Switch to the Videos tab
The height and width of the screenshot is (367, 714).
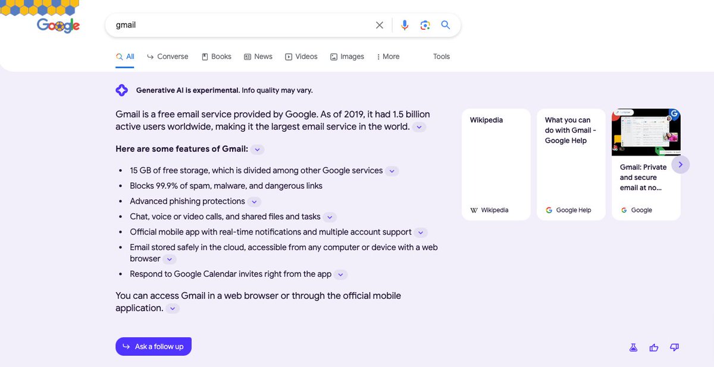coord(301,56)
